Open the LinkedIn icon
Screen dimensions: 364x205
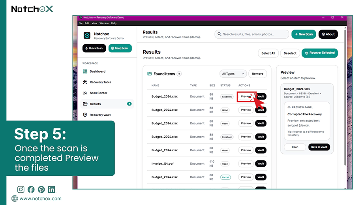point(52,190)
